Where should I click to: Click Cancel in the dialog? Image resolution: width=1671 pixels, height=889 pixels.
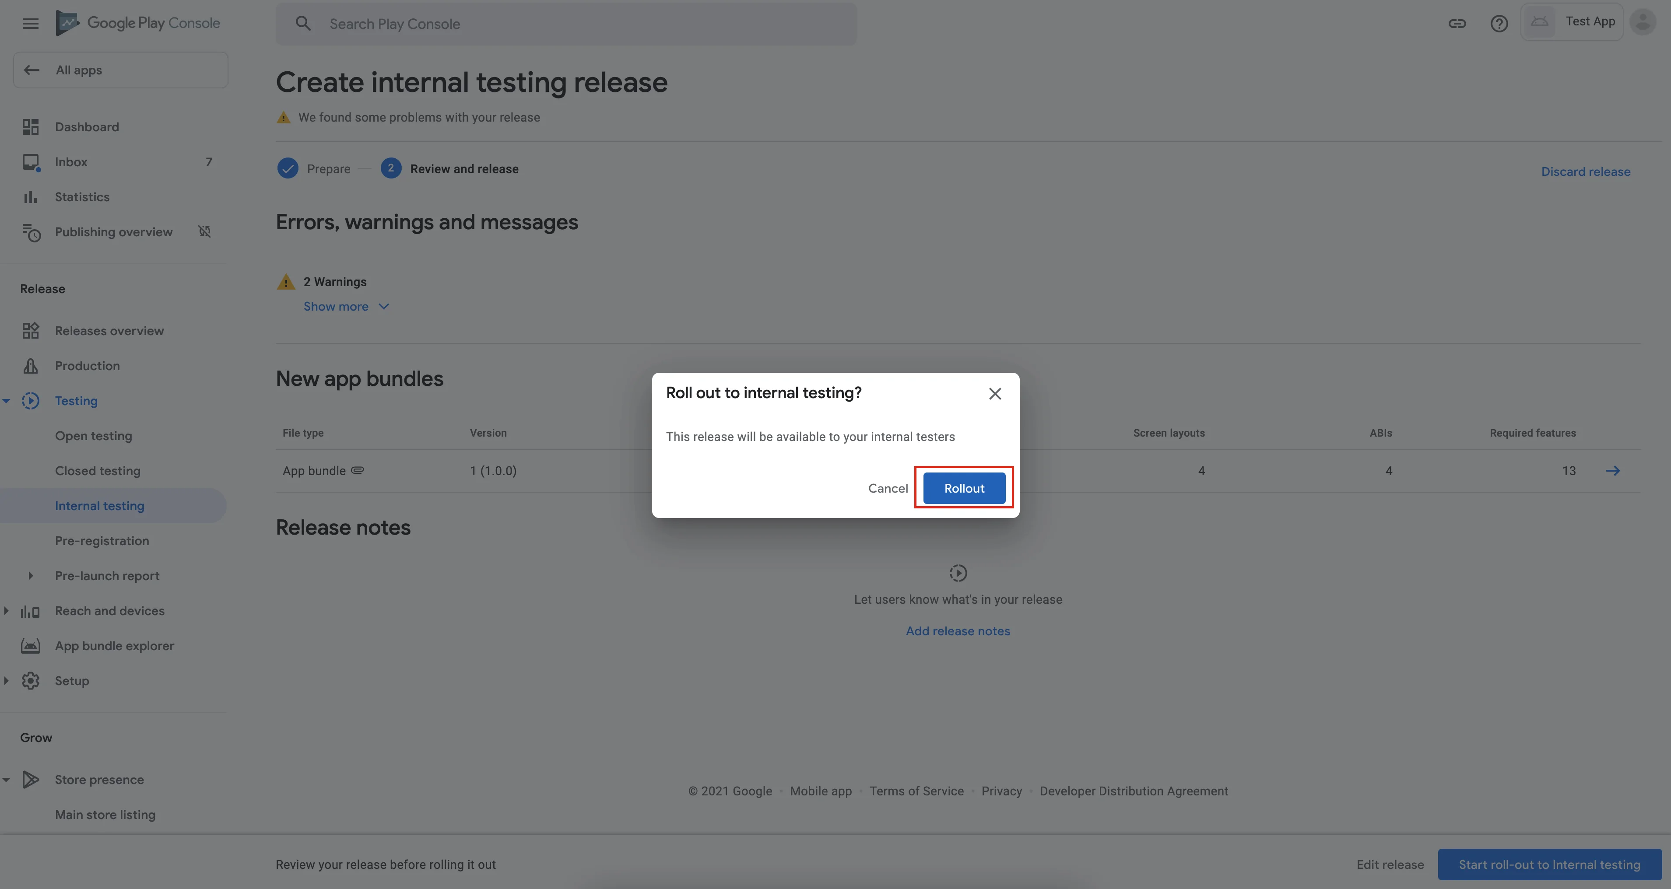(888, 488)
